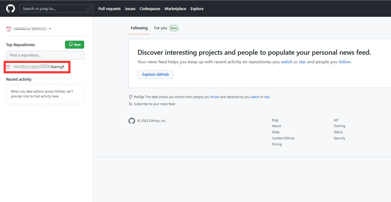The width and height of the screenshot is (391, 202).
Task: Click the Recent activity heading text
Action: 19,79
